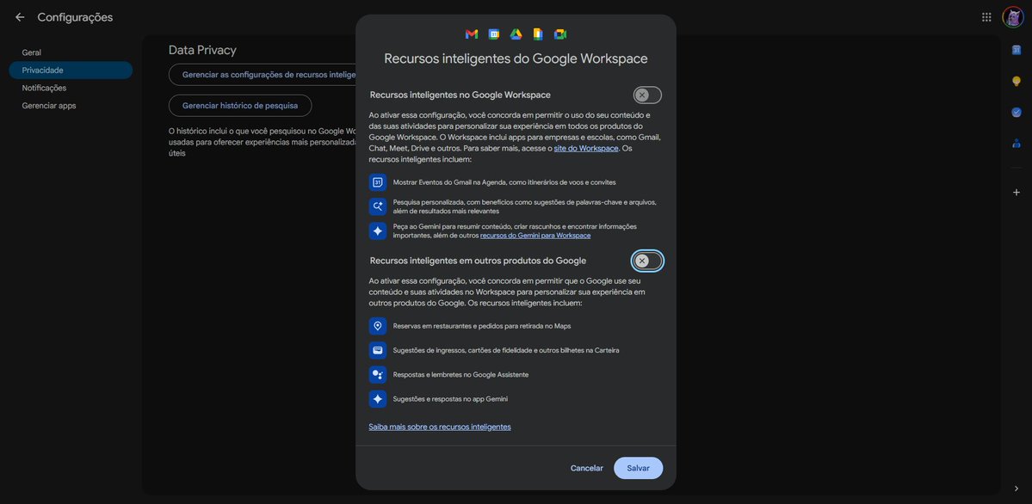Screen dimensions: 1032x504
Task: Click the search sparkle icon beside Pesquisa personalizada
Action: tap(378, 206)
